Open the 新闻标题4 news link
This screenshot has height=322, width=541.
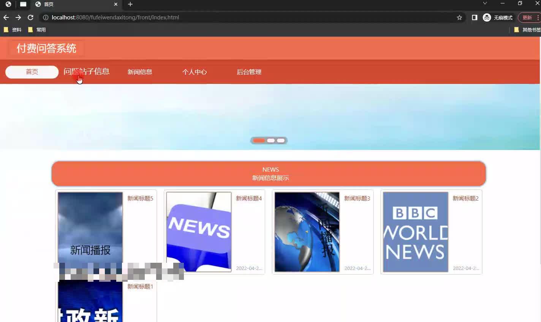(249, 198)
